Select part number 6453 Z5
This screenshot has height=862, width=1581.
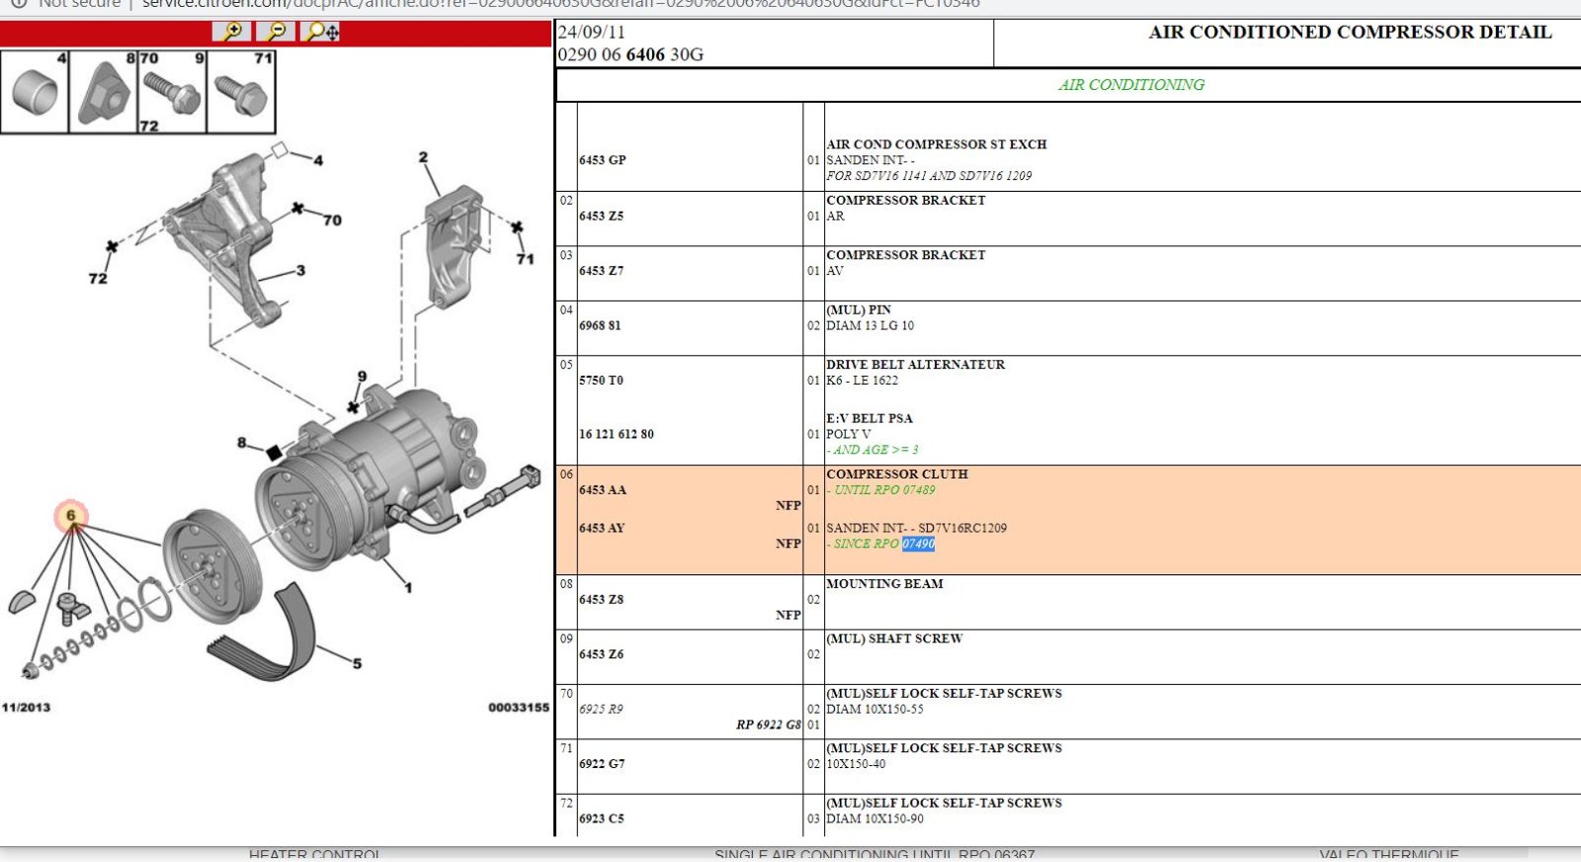click(x=601, y=215)
